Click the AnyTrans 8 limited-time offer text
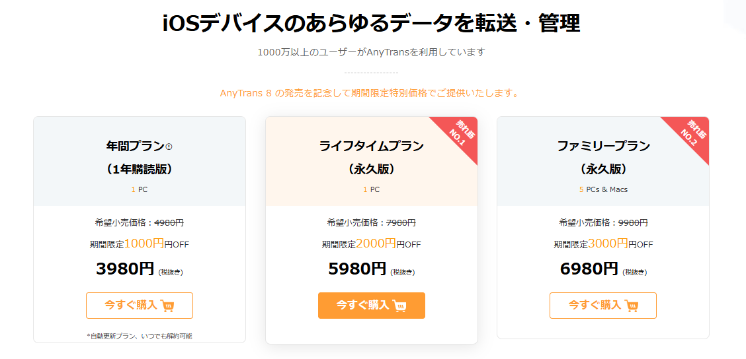 click(x=369, y=93)
